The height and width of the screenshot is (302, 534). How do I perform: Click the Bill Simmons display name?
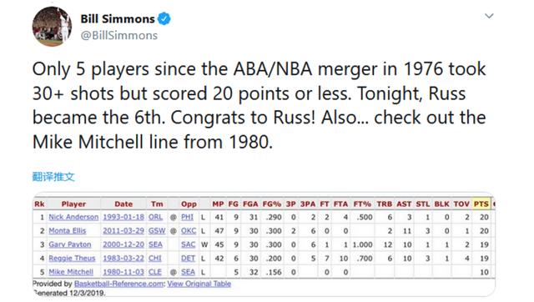click(x=118, y=18)
